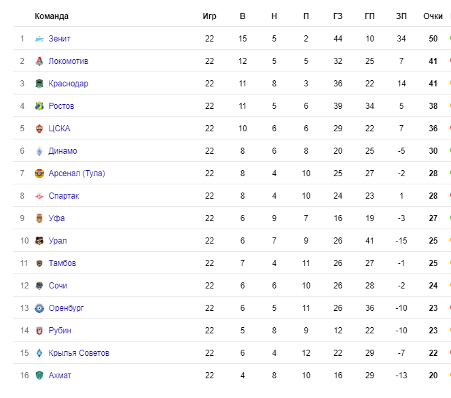This screenshot has height=398, width=451.
Task: Click the Уфа club logo
Action: pyautogui.click(x=39, y=218)
